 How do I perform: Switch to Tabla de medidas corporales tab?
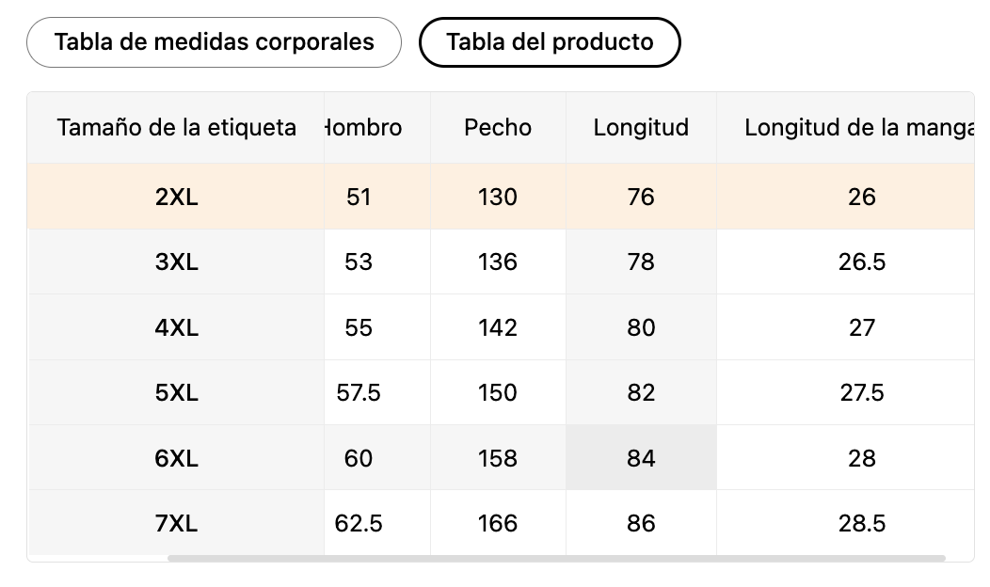tap(214, 42)
